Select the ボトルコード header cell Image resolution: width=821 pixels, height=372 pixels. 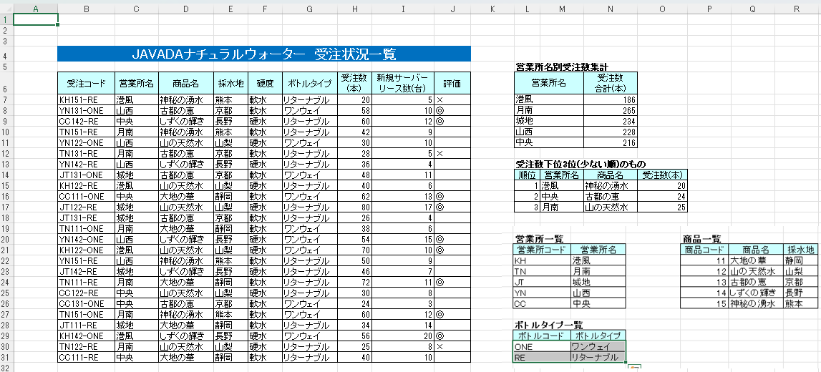(x=542, y=336)
